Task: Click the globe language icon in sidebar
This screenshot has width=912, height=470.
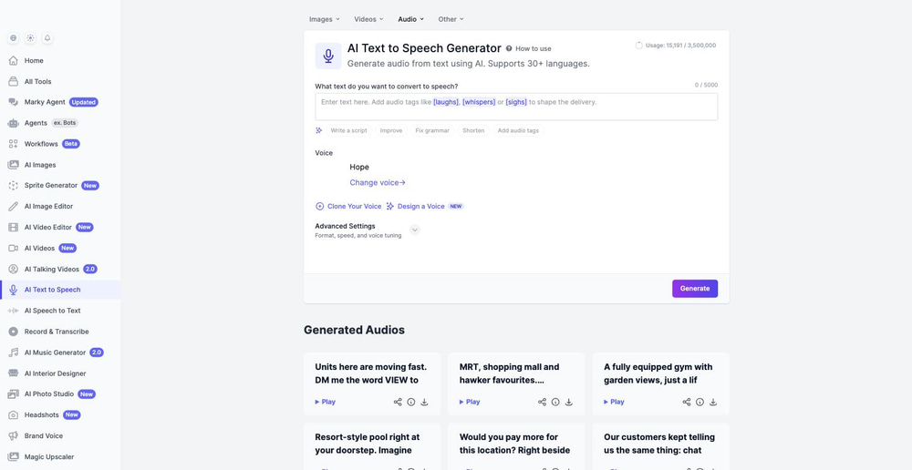Action: (14, 38)
